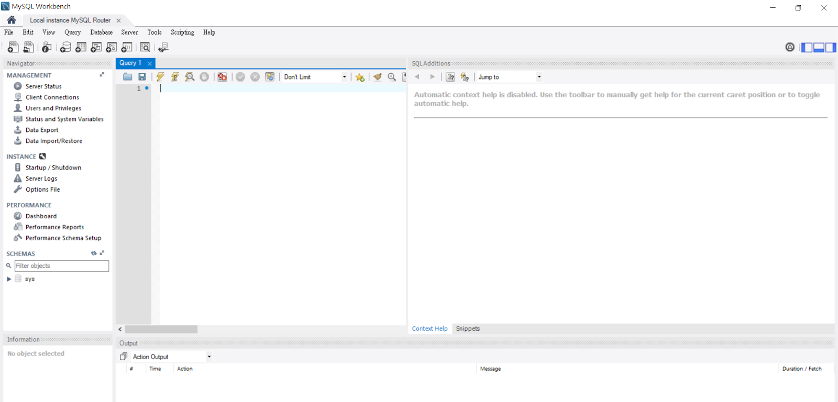Open the Database menu

(x=102, y=32)
